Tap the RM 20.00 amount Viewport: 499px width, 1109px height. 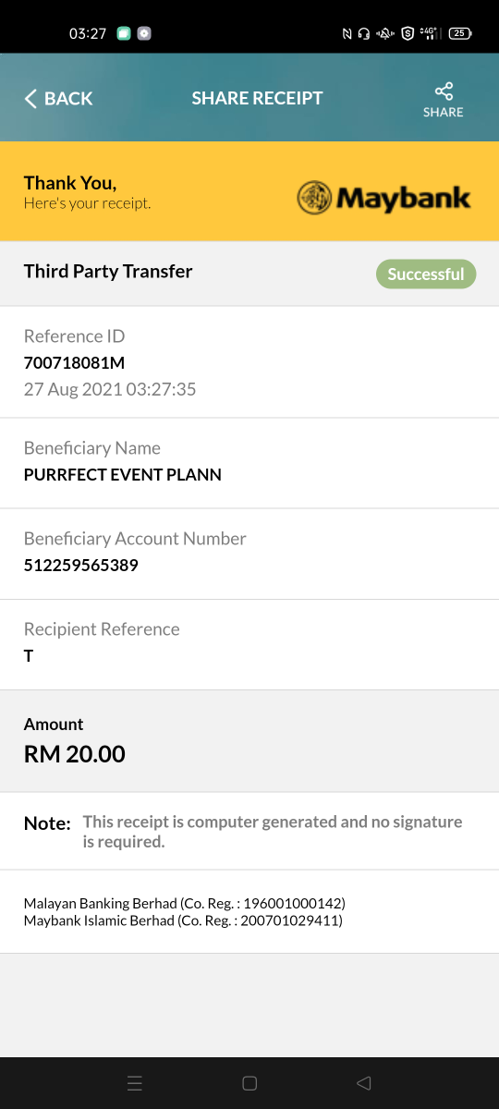coord(75,754)
